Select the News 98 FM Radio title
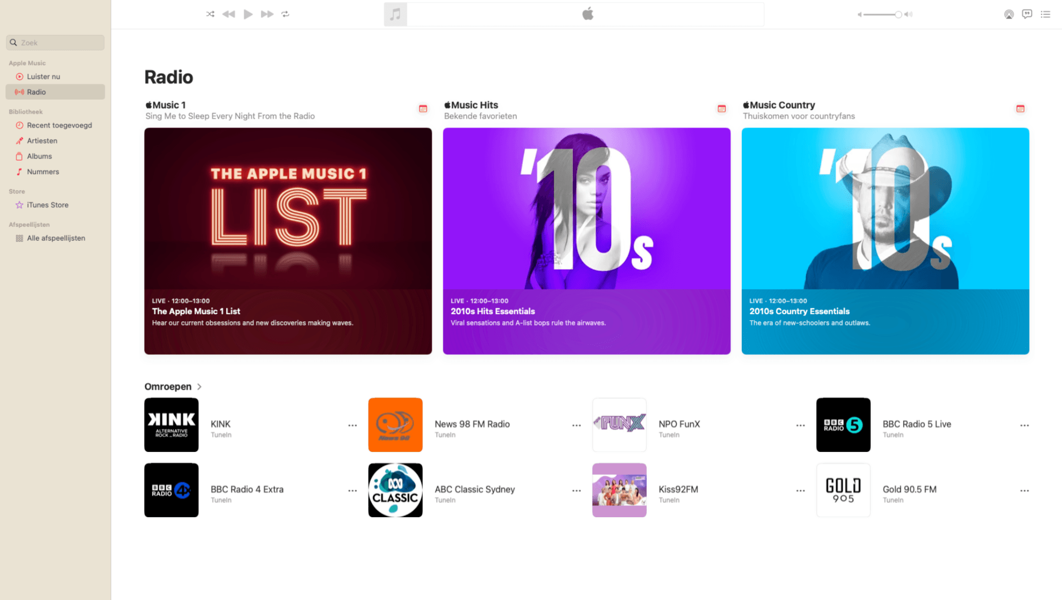This screenshot has height=600, width=1062. (x=472, y=424)
